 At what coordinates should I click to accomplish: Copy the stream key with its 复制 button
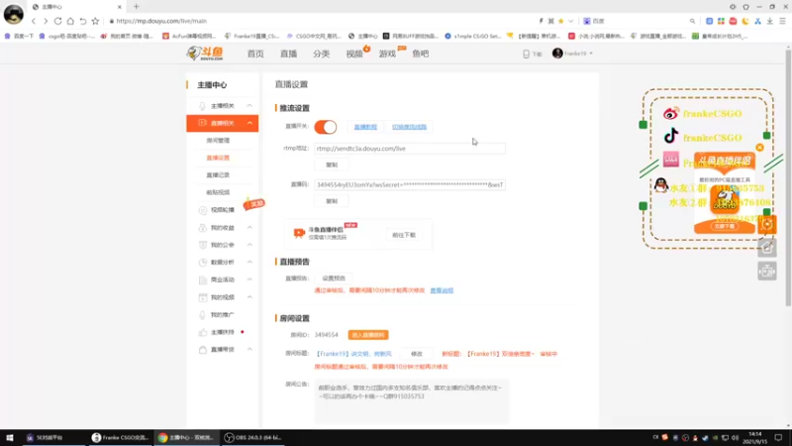point(332,201)
